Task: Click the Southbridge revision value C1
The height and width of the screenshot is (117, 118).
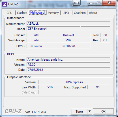Action: [x=105, y=40]
